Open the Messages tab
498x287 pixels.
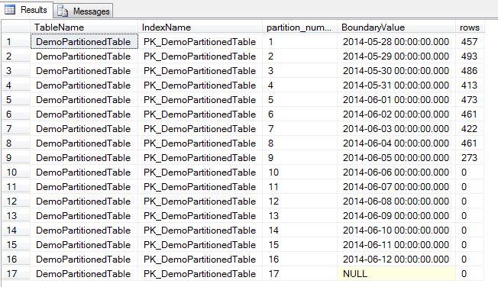point(83,11)
